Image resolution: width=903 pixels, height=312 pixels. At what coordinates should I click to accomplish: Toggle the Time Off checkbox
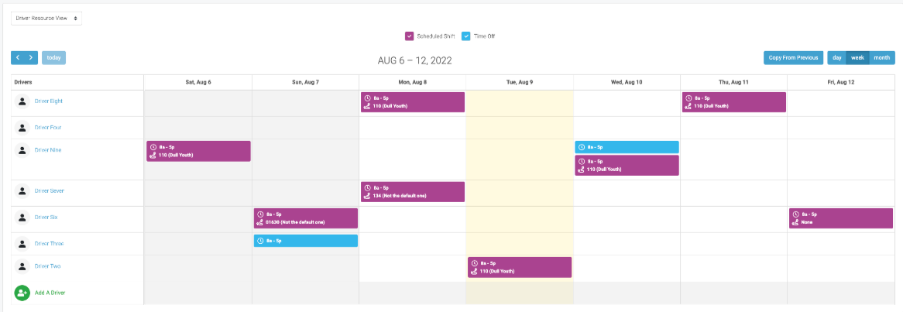coord(466,36)
